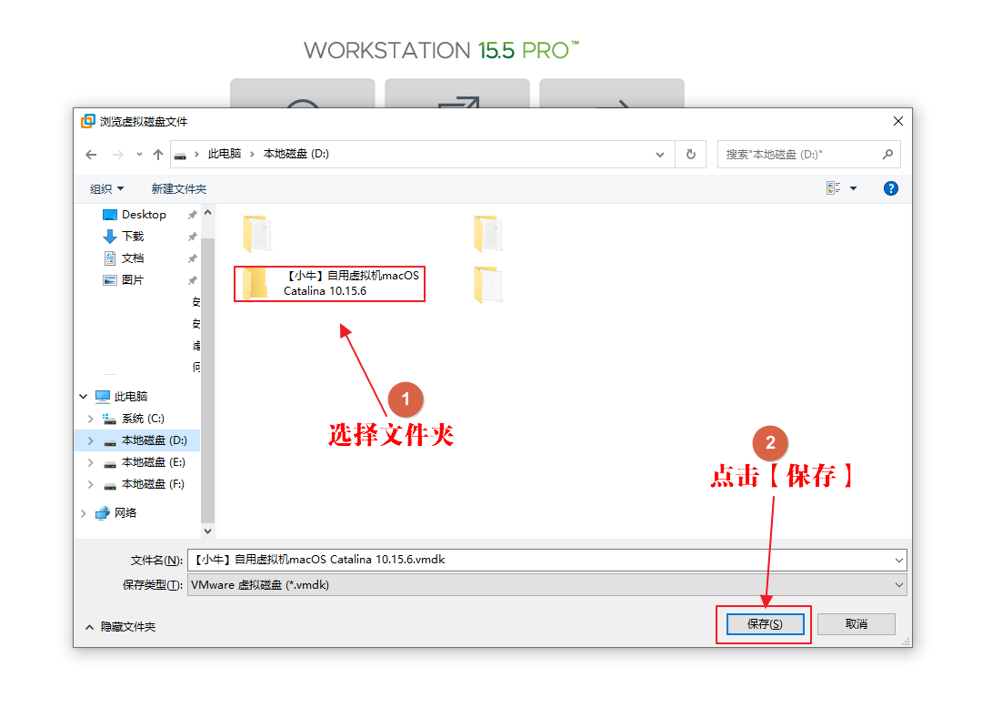Expand 本地磁盘 (F:) tree node
The height and width of the screenshot is (728, 982).
91,485
